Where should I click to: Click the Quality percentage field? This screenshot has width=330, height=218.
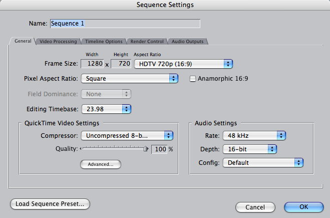click(159, 149)
